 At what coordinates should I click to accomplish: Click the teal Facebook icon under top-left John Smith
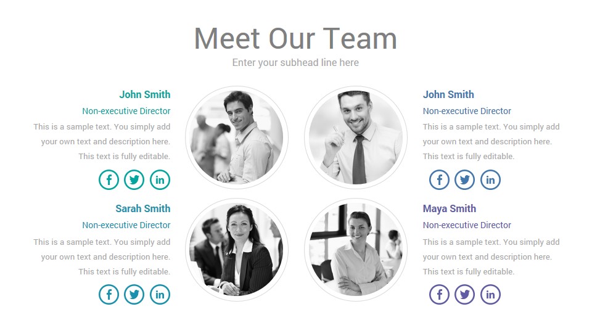click(x=109, y=179)
